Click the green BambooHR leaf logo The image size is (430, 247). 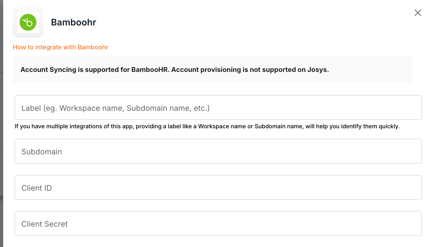[28, 22]
